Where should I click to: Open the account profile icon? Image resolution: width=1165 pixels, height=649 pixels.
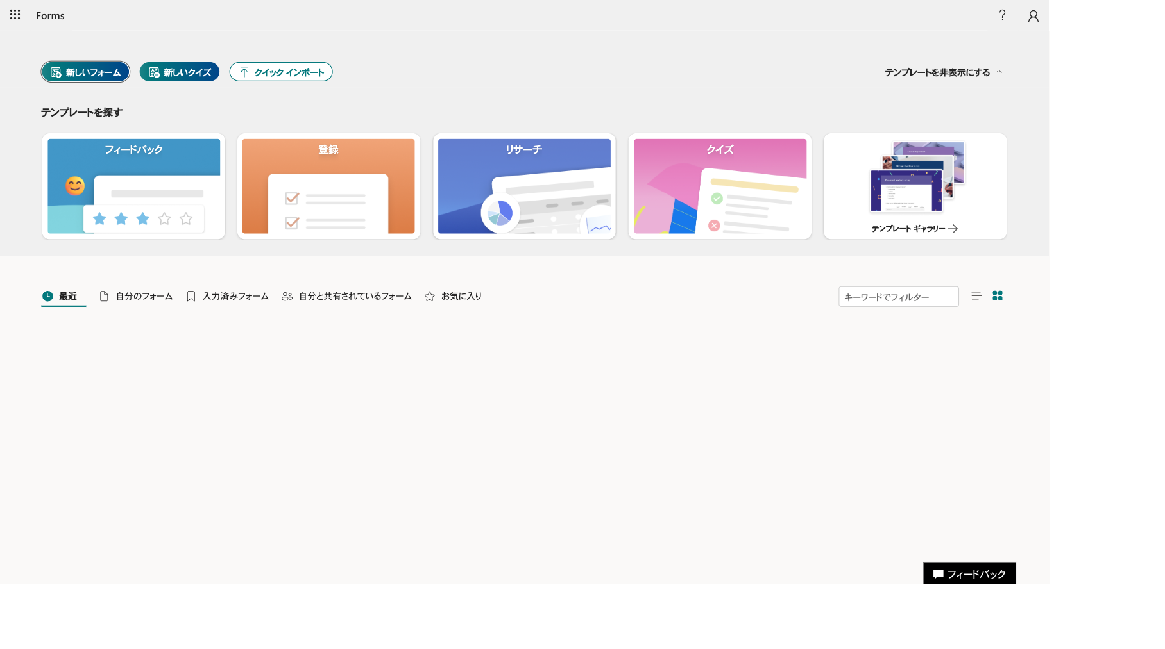1033,16
